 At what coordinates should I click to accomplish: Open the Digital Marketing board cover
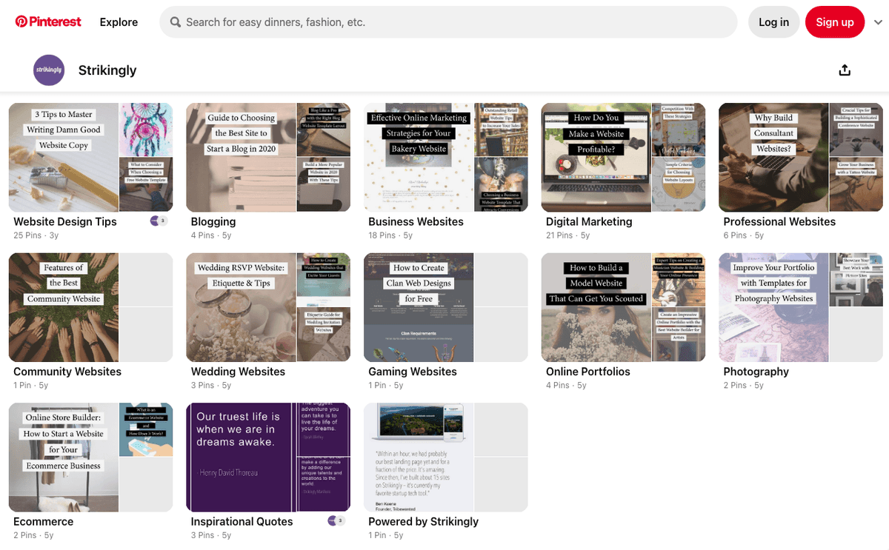coord(624,158)
